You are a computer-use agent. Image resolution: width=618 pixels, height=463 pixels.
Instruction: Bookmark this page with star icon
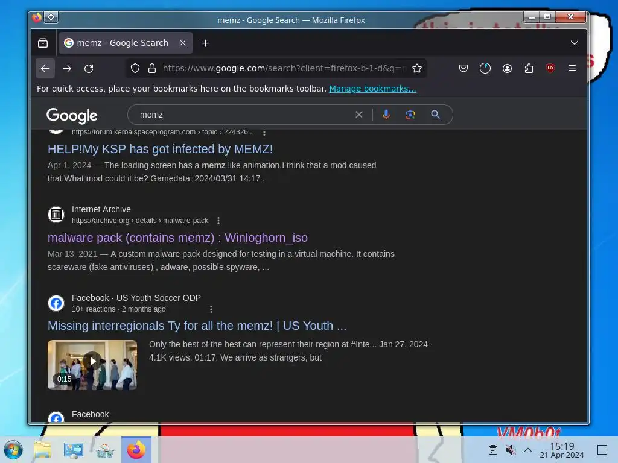point(417,69)
